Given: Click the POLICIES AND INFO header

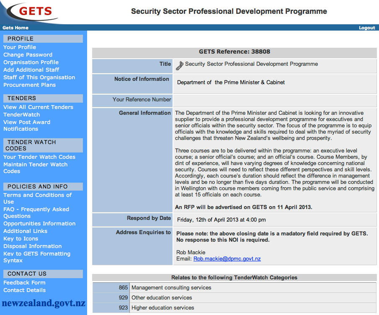Looking at the screenshot, I should [x=43, y=187].
